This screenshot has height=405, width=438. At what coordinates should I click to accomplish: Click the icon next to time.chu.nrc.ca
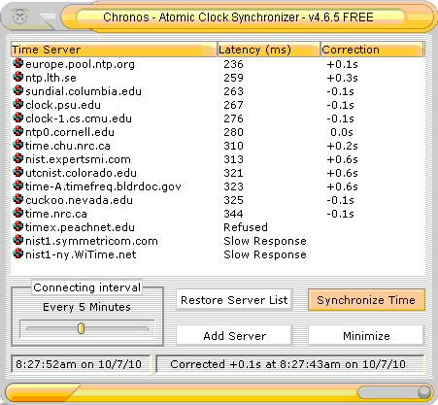click(18, 145)
